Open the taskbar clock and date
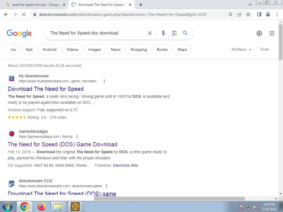Viewport: 283px width, 212px height. (269, 207)
